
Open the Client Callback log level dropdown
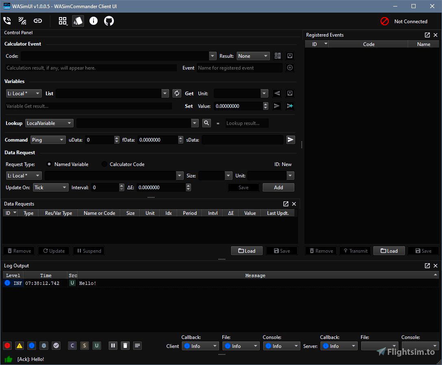click(x=200, y=346)
